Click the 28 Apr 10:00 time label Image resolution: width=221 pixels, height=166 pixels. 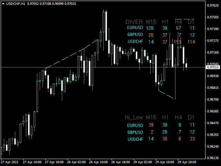click(x=98, y=162)
